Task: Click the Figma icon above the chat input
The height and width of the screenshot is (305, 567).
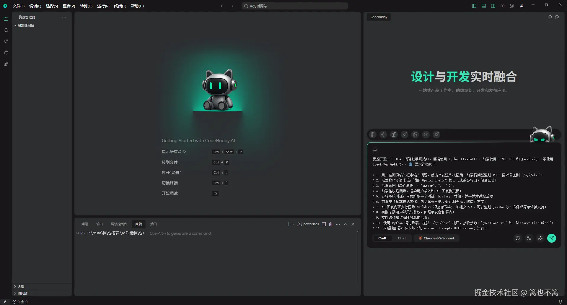Action: pos(373,135)
